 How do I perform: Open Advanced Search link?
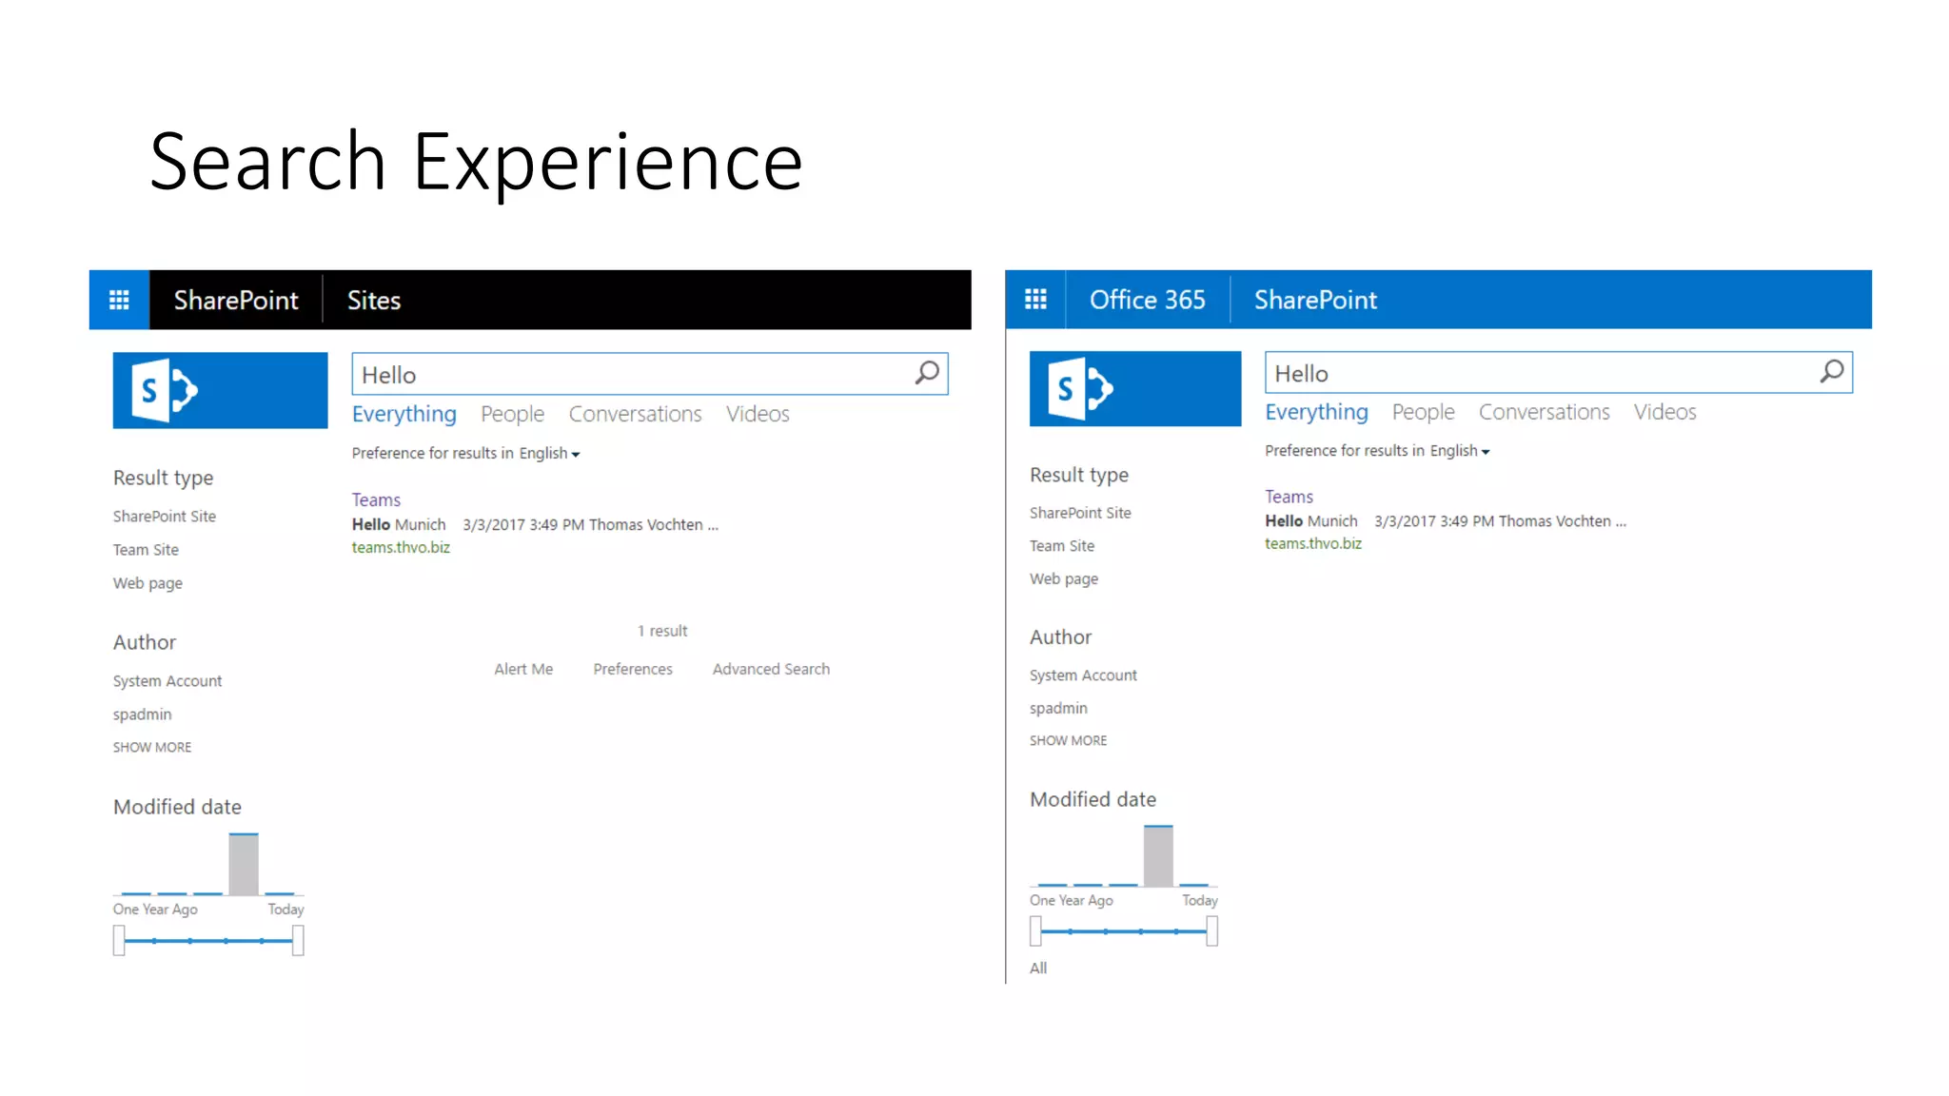[771, 669]
